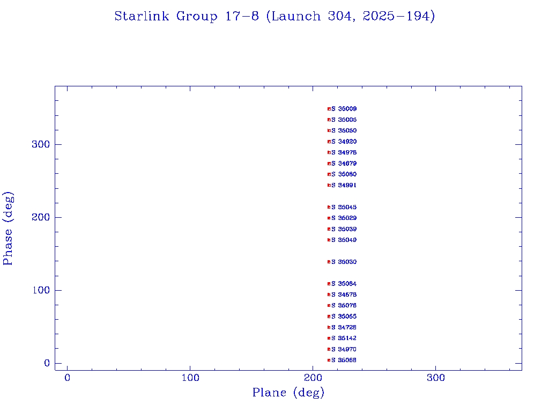Click the 300 tick label on the y-axis
Screen dimensions: 549x412
click(41, 144)
